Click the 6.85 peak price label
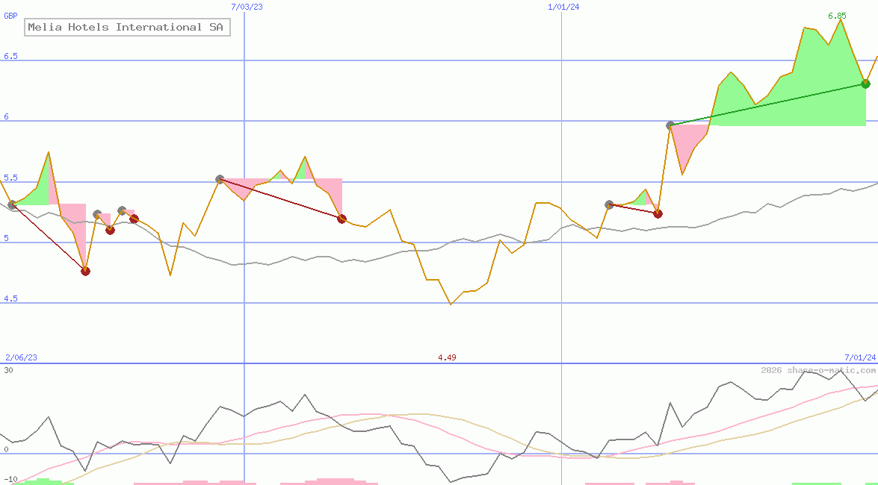878x485 pixels. [x=837, y=16]
